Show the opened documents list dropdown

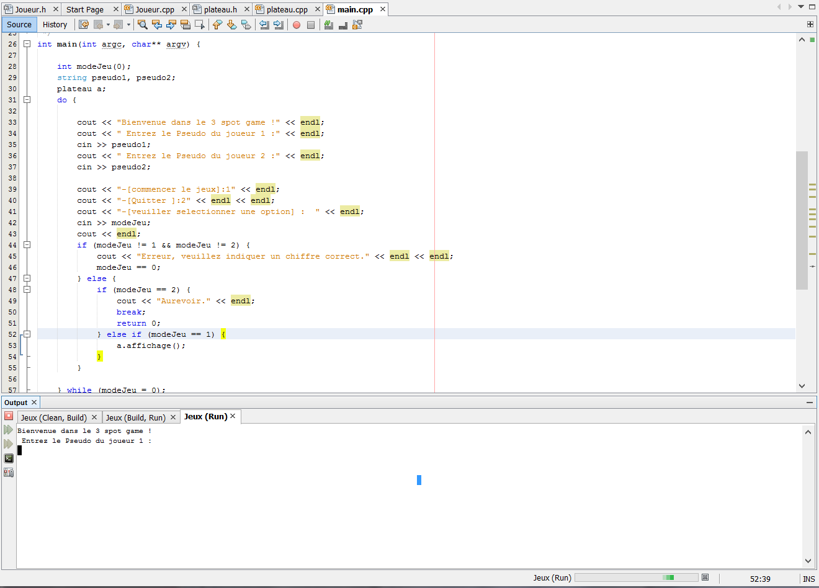(x=801, y=7)
